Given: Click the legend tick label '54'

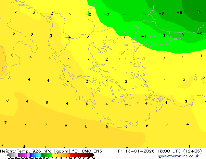Looking at the screenshot, I should [x=94, y=158].
